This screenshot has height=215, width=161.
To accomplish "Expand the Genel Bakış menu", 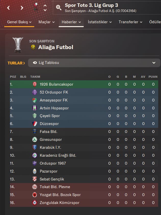I will pos(19,22).
